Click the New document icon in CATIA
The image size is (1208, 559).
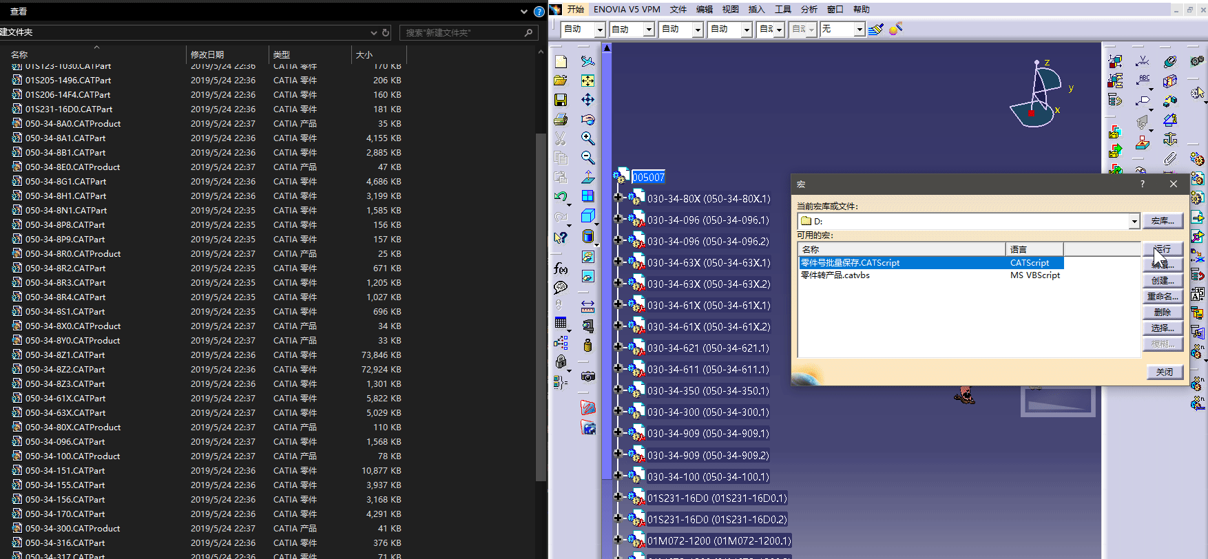[561, 61]
